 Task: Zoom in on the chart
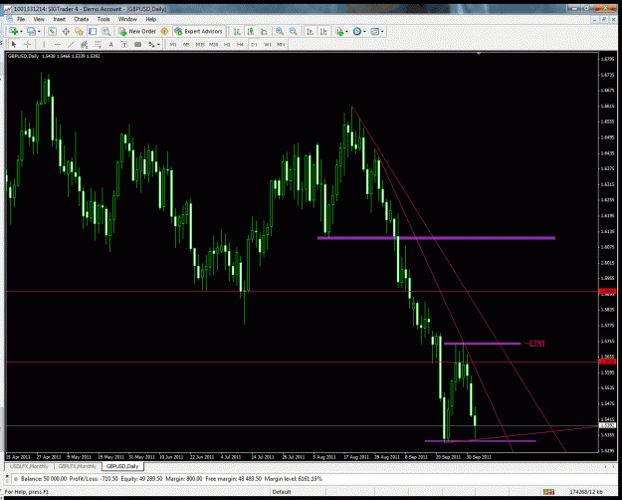point(280,31)
